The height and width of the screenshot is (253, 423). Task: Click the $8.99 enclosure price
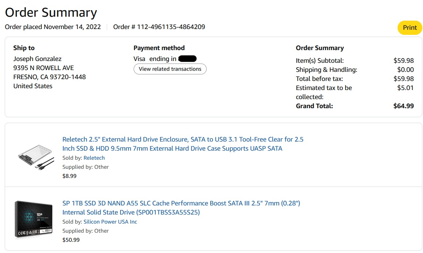[x=69, y=176]
